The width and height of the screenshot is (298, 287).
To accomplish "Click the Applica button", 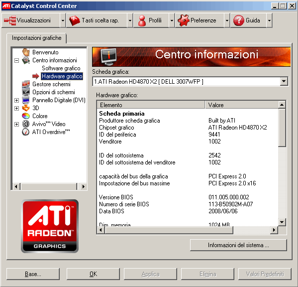I will pos(150,274).
